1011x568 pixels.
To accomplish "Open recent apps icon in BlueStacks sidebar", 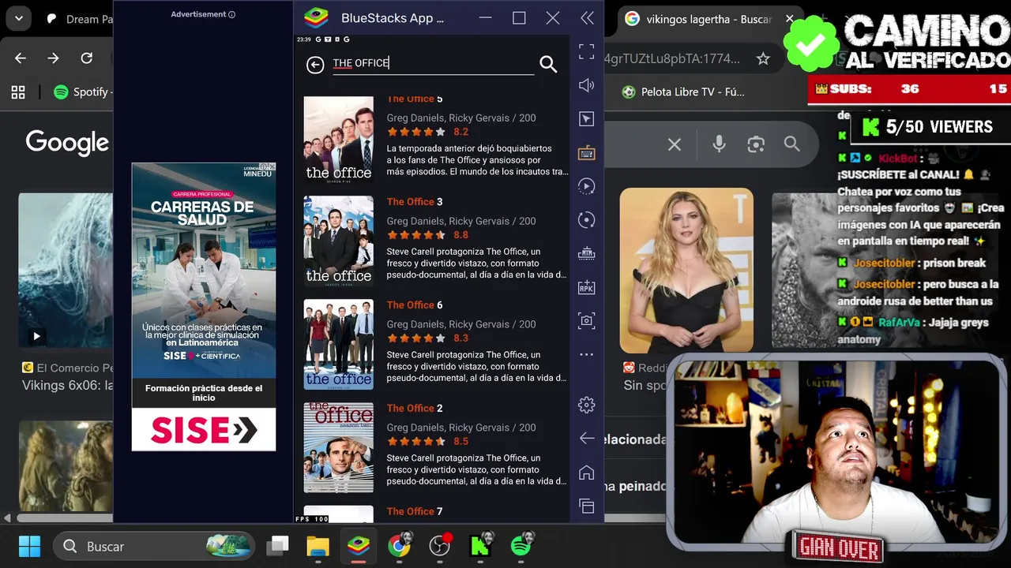I will [x=586, y=506].
